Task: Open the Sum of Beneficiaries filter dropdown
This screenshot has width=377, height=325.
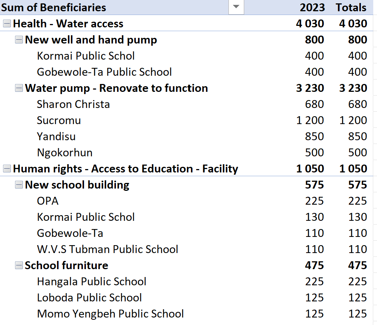Action: [x=236, y=7]
